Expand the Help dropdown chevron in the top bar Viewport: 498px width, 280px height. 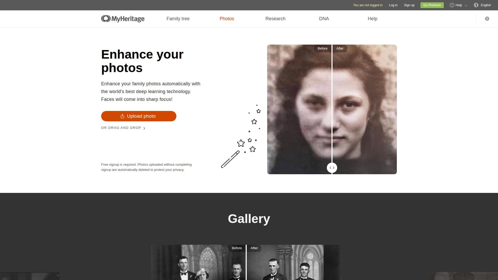click(x=466, y=5)
